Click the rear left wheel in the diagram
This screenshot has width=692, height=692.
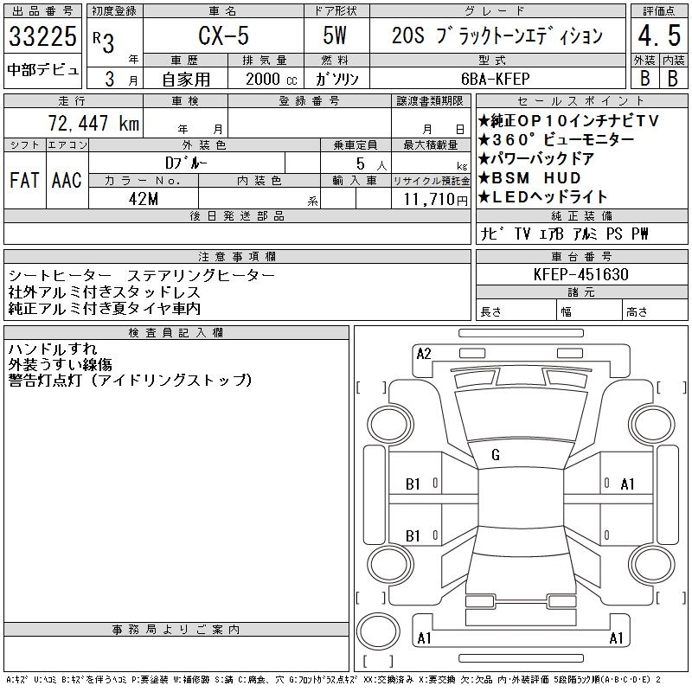[x=390, y=564]
